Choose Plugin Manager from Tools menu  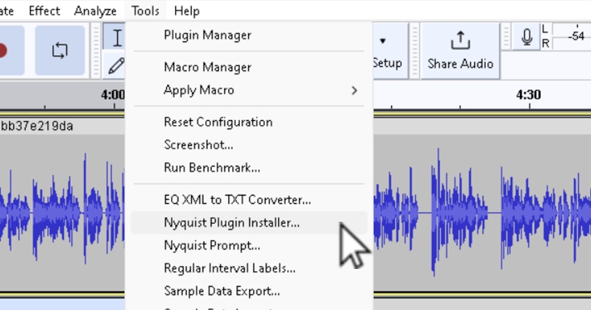tap(207, 35)
